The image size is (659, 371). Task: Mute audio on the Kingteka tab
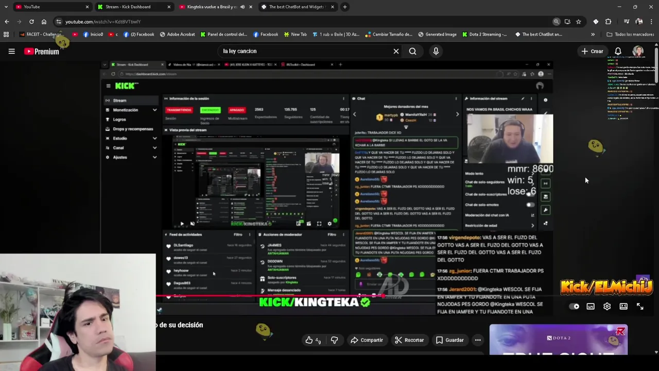pyautogui.click(x=242, y=7)
